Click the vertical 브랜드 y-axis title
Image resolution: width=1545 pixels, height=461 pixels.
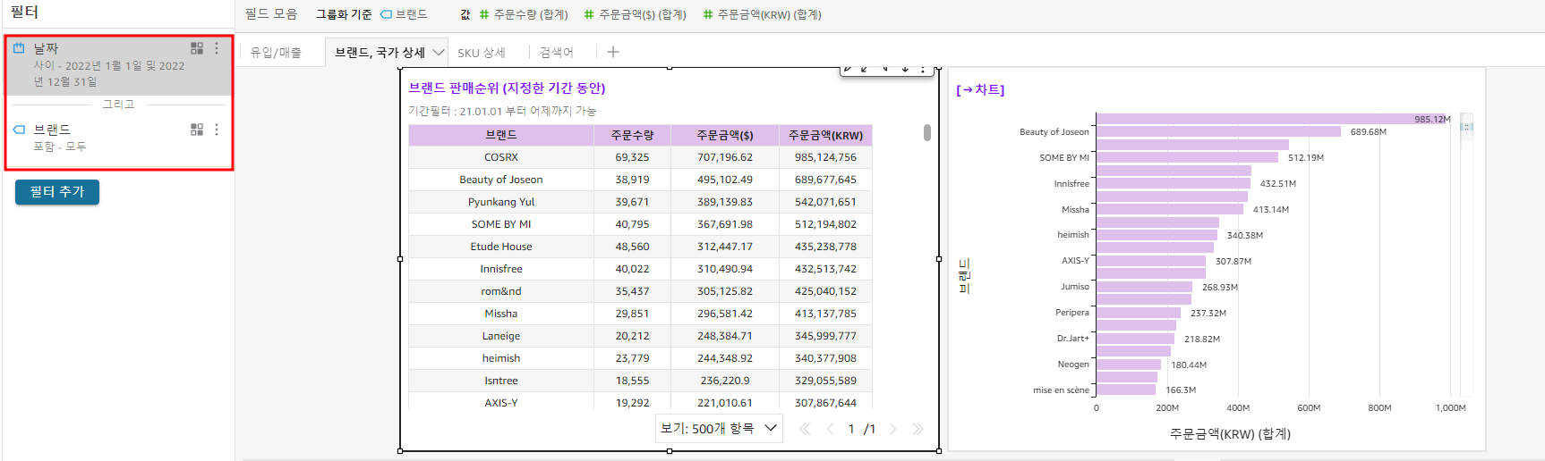pos(964,276)
